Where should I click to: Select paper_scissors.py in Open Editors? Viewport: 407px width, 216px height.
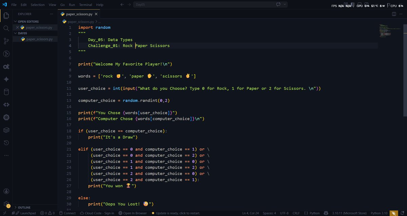click(x=35, y=27)
